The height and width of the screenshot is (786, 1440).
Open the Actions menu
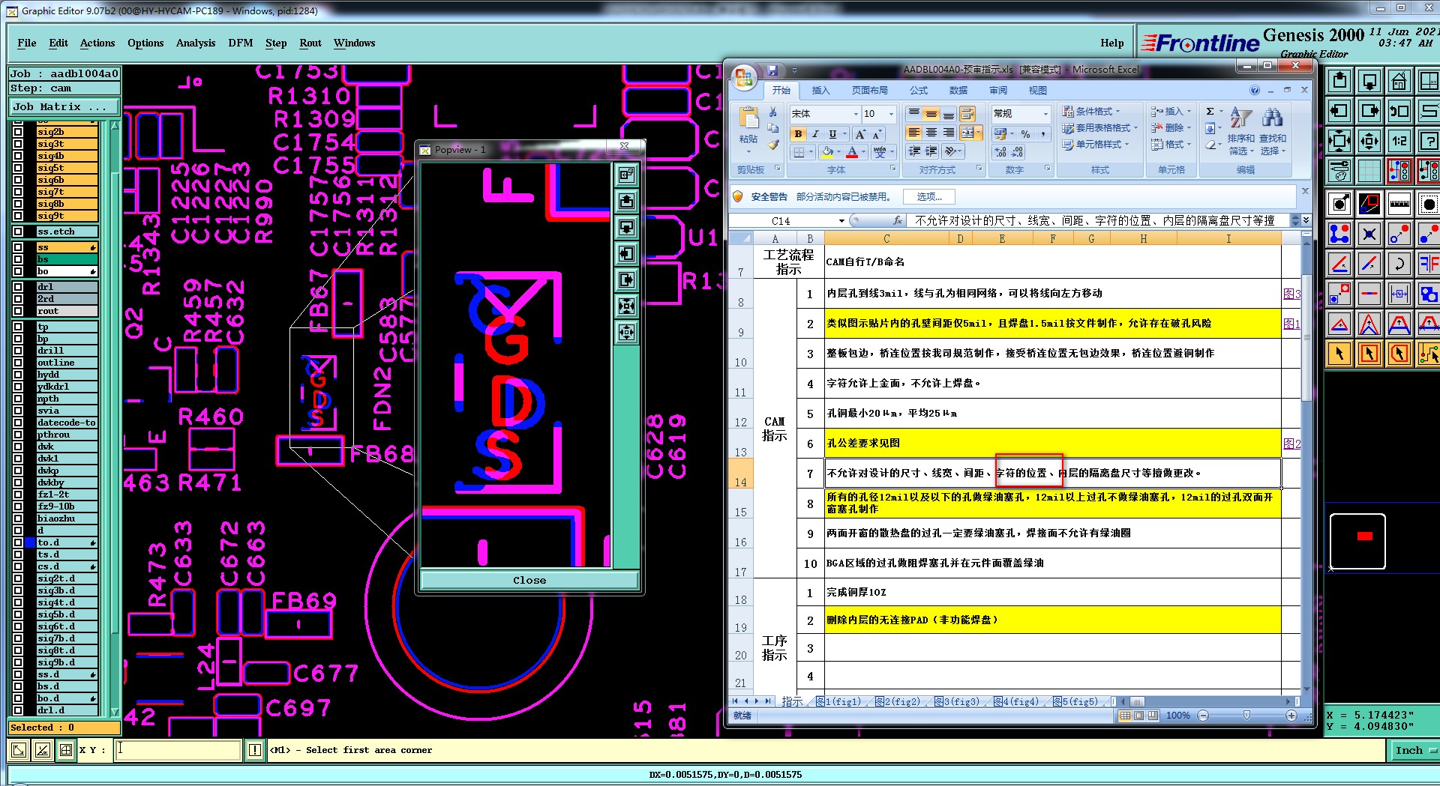pos(97,43)
